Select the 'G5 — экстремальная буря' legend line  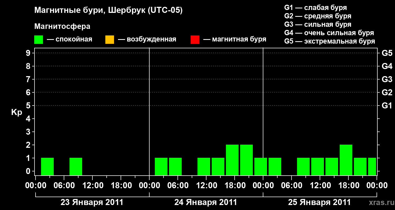(x=330, y=41)
